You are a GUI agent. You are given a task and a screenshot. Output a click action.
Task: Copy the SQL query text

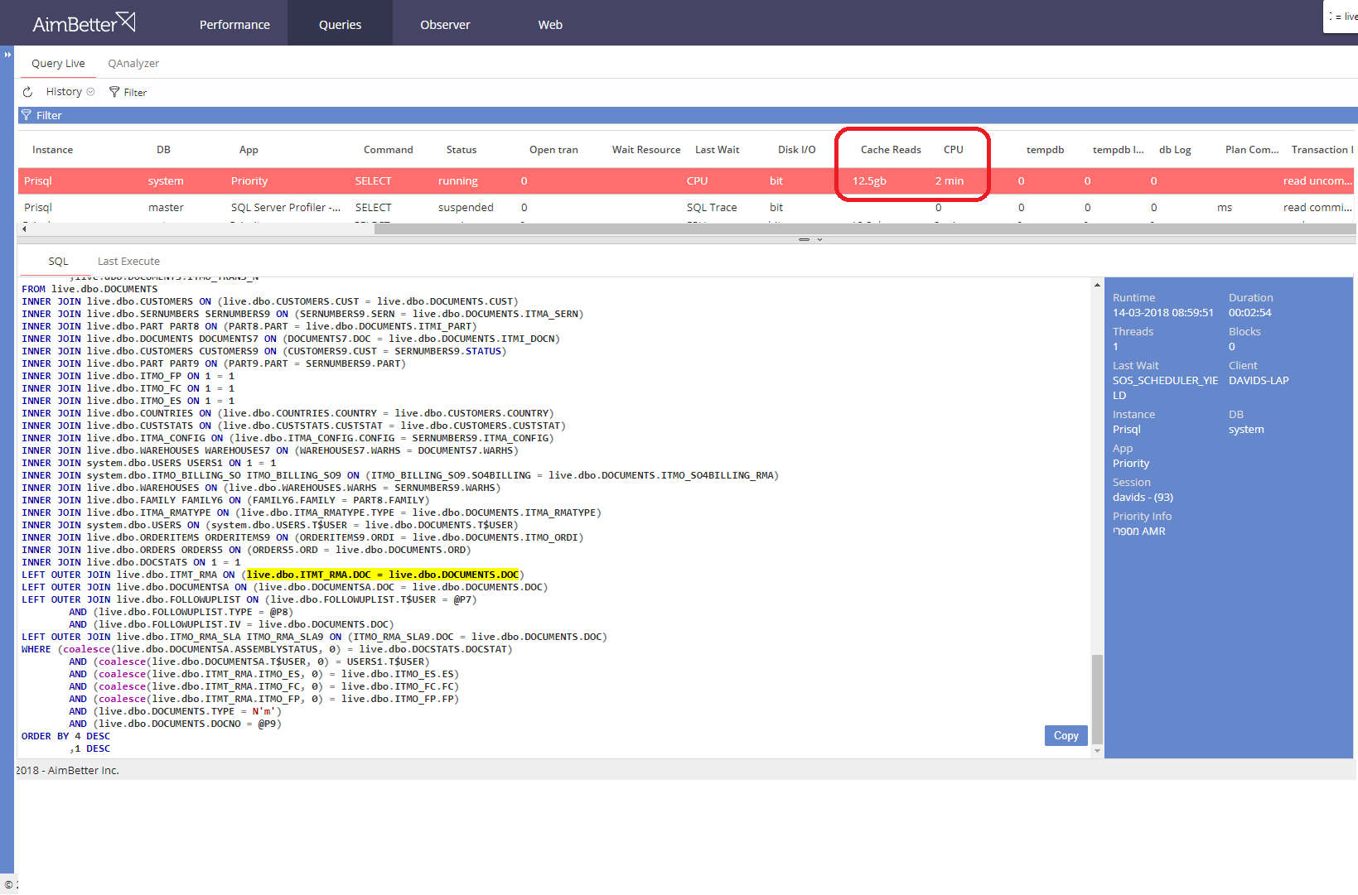point(1066,735)
